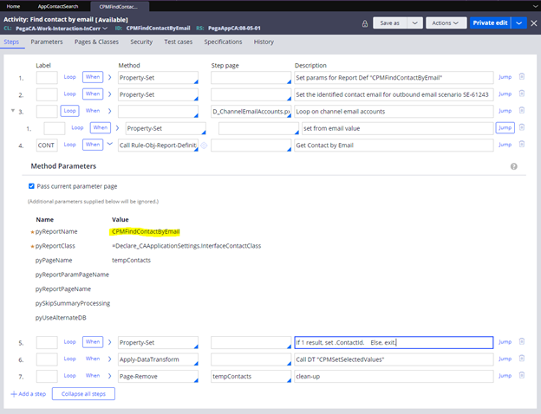Expand the Private edit arrow options
541x414 pixels.
click(x=518, y=23)
